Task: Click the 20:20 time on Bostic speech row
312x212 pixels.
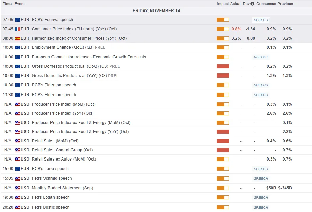Action: click(x=8, y=207)
